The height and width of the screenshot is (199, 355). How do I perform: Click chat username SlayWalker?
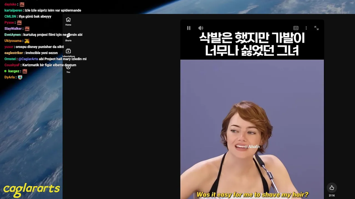[13, 28]
